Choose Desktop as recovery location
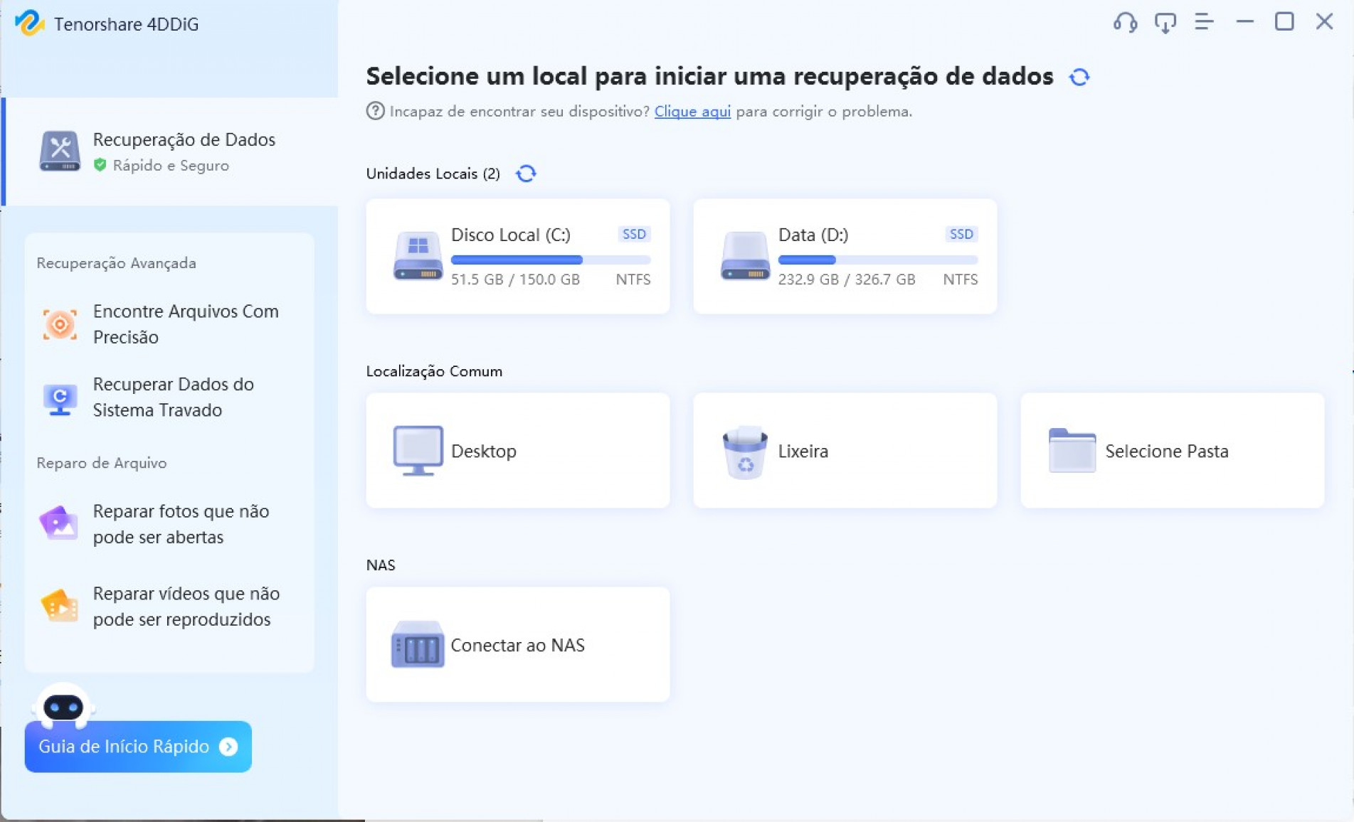Viewport: 1354px width, 822px height. pos(517,451)
